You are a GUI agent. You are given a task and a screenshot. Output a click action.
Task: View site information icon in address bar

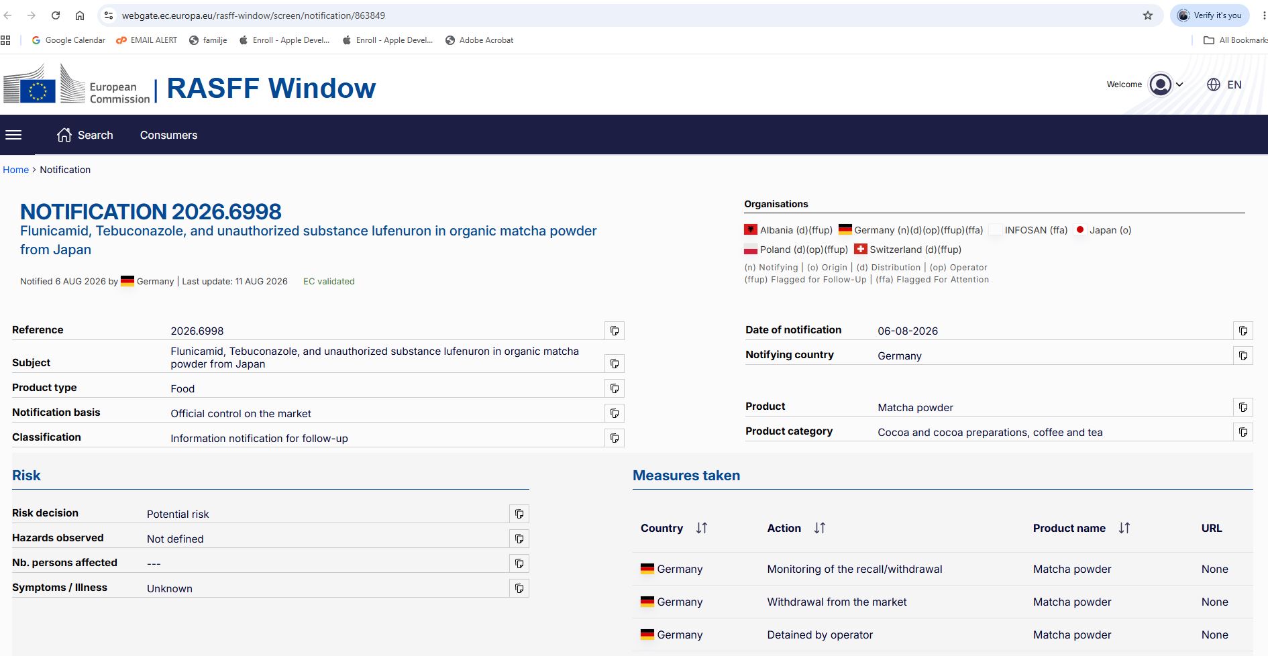coord(109,15)
